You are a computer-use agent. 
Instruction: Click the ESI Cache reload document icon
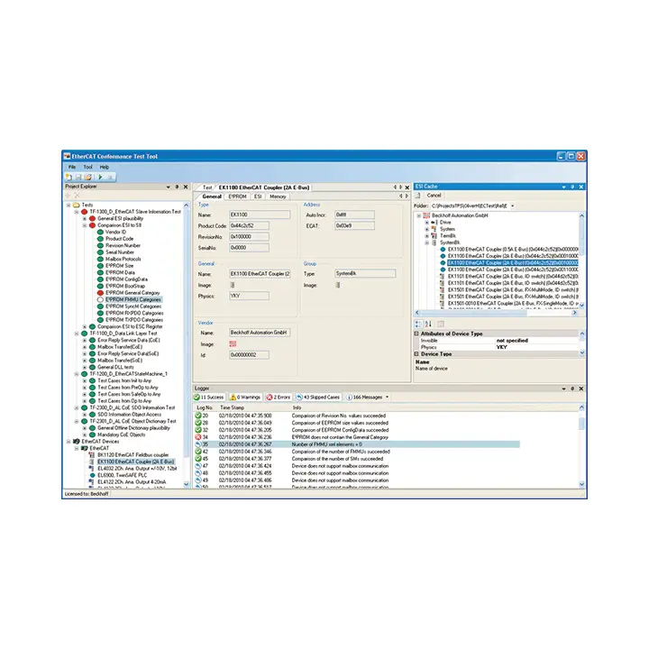pos(418,196)
